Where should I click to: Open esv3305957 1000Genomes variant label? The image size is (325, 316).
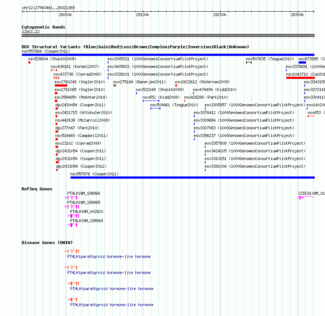255,105
